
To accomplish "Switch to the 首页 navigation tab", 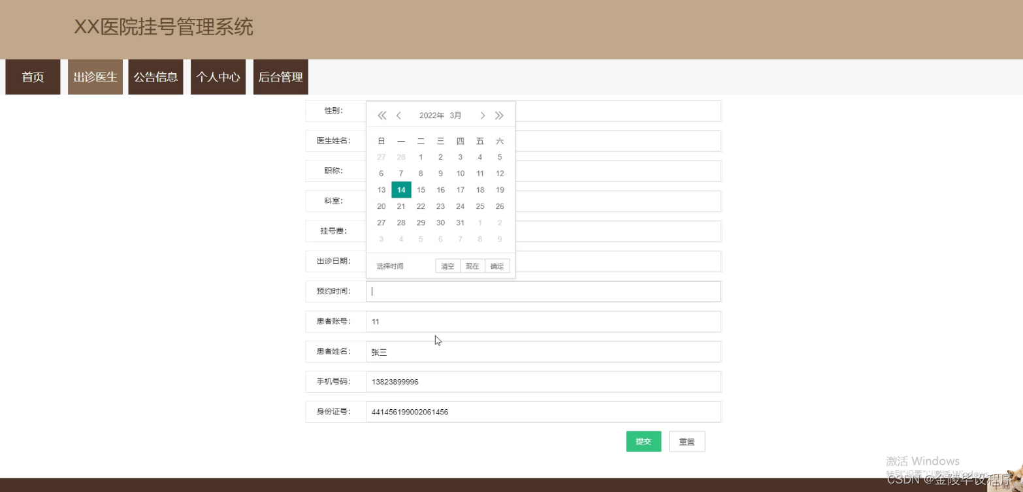I will 32,76.
